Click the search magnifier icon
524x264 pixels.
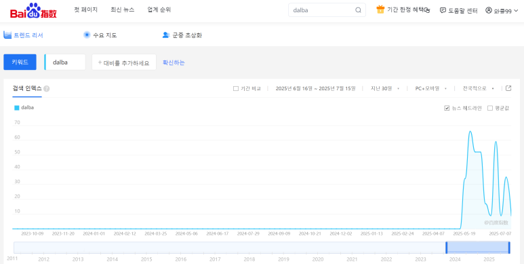click(358, 10)
